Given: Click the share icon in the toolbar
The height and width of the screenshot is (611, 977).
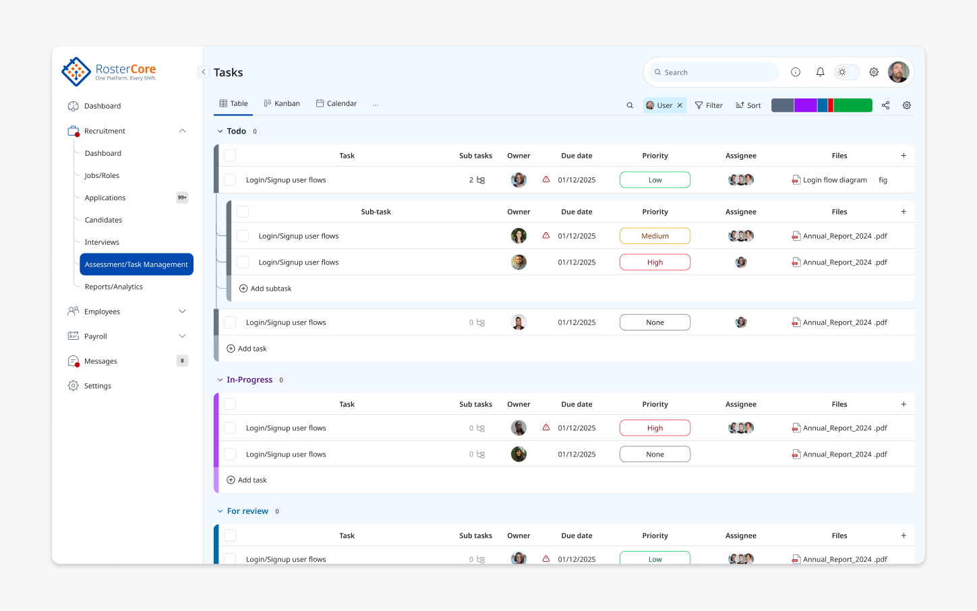Looking at the screenshot, I should (885, 105).
